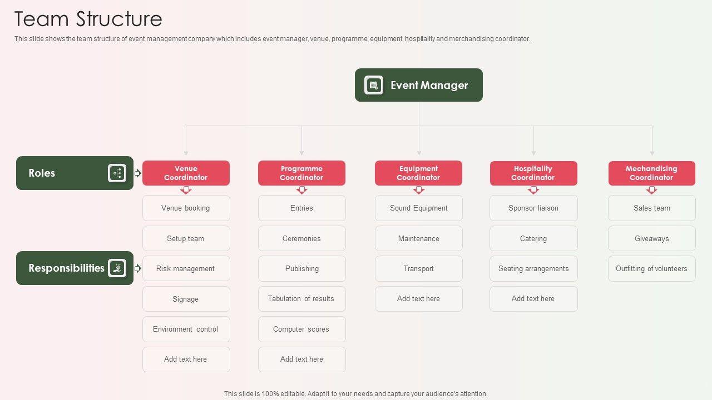The image size is (712, 400).
Task: Click the Maintenance box
Action: point(418,238)
